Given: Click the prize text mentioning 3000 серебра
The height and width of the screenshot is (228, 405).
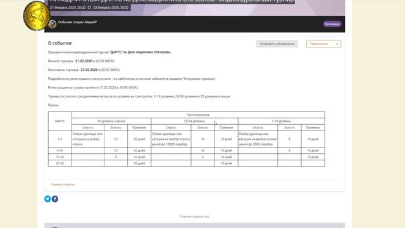Looking at the screenshot, I should (x=258, y=139).
